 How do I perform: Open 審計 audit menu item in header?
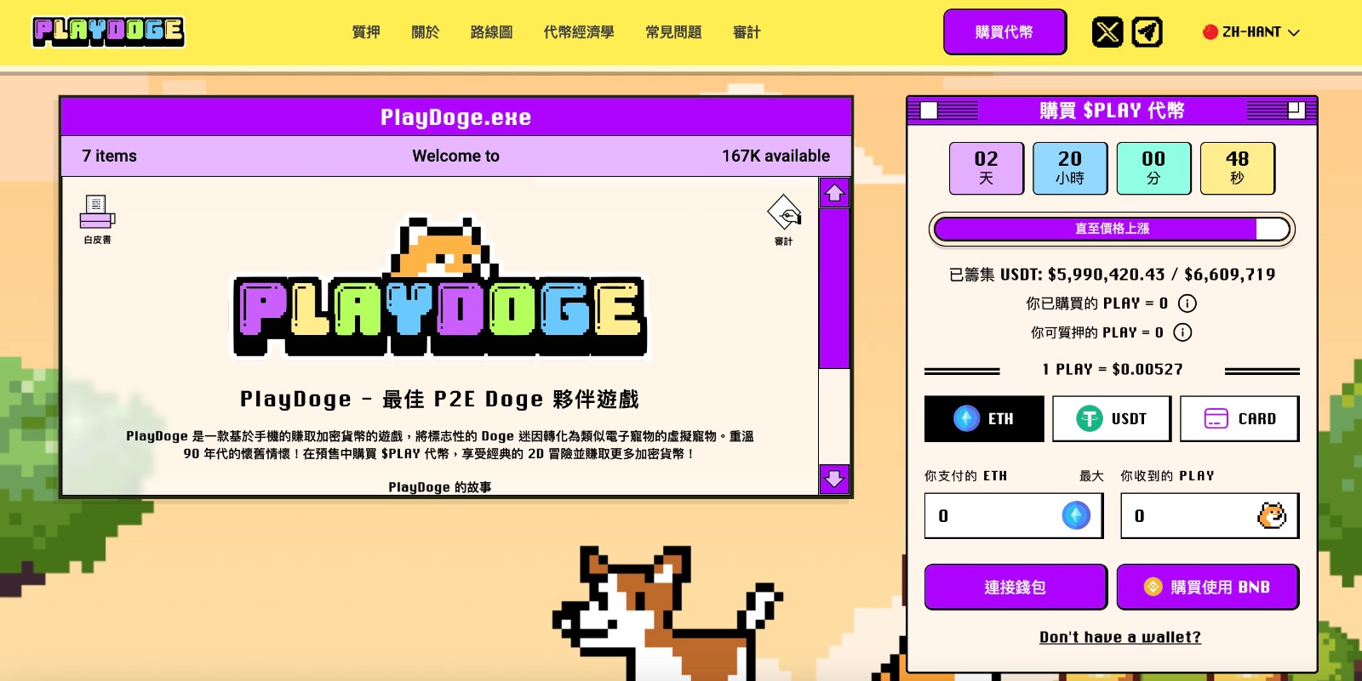(747, 32)
